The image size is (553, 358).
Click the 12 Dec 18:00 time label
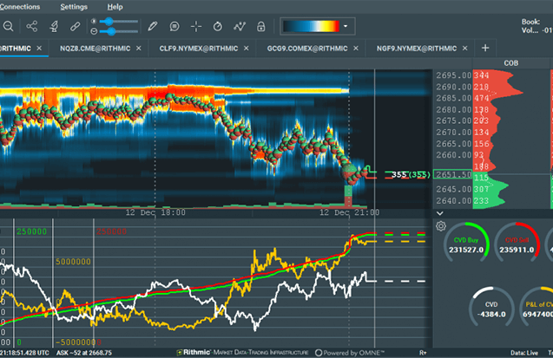pyautogui.click(x=155, y=212)
